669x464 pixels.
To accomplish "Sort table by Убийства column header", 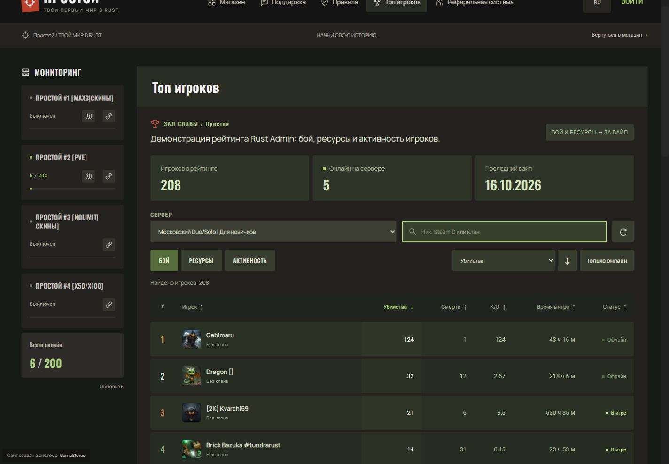I will point(398,307).
